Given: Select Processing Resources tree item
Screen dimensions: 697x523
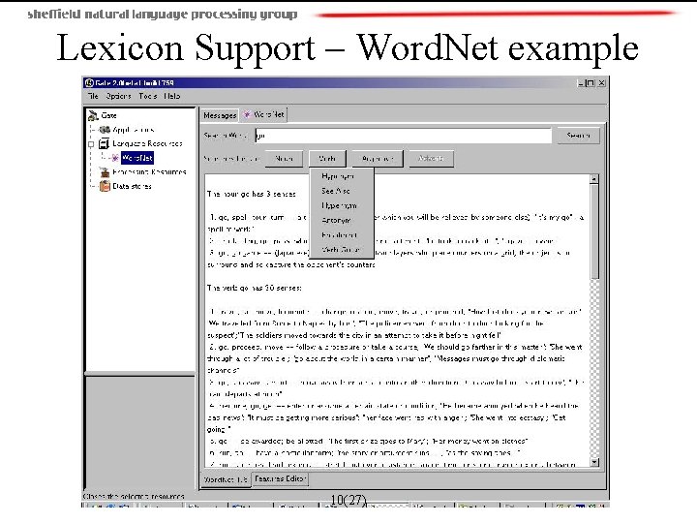Looking at the screenshot, I should tap(149, 172).
